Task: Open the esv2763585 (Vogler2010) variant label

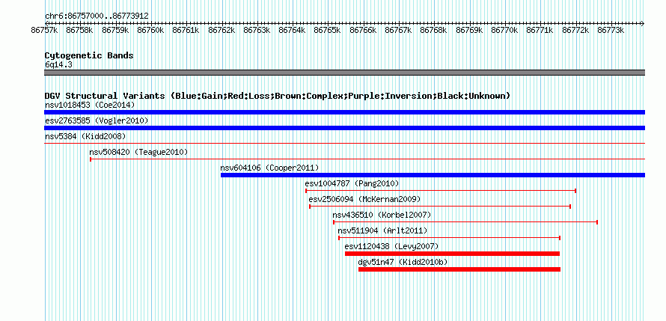Action: (x=97, y=120)
